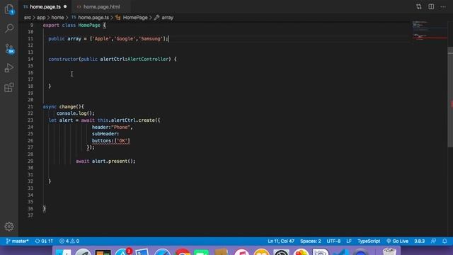Click TypeScript version 3.8.3
The width and height of the screenshot is (453, 255).
coord(419,241)
